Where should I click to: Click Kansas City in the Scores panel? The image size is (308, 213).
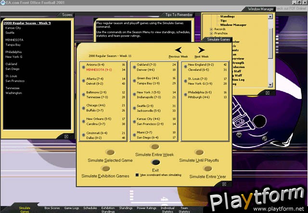[13, 28]
